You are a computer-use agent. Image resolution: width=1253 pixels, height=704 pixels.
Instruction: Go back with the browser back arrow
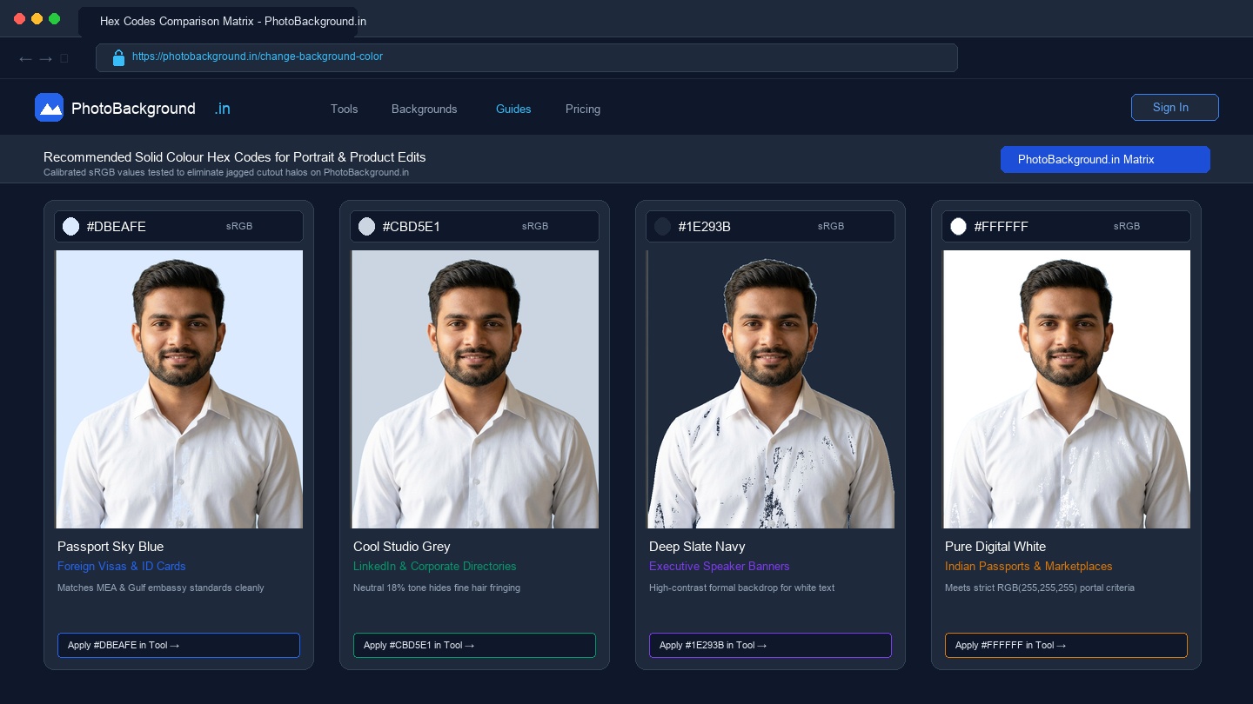[25, 58]
